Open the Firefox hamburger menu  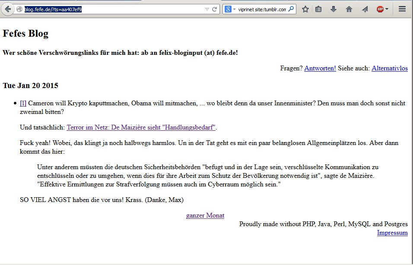tap(402, 9)
